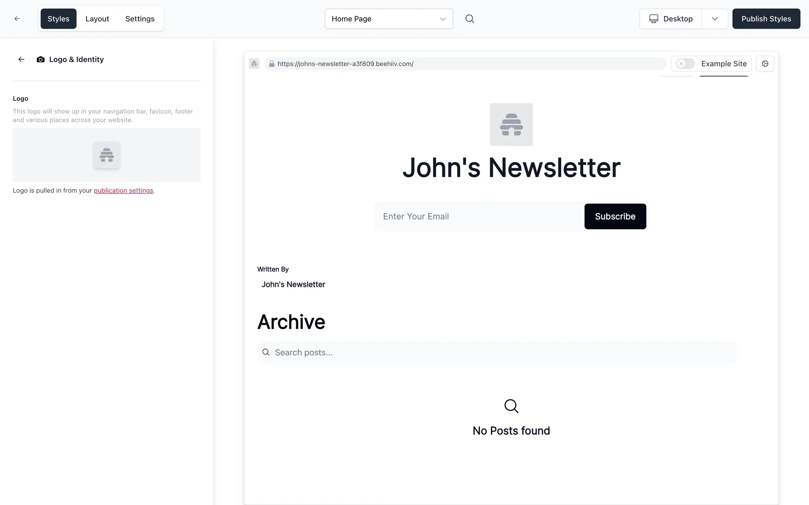Screen dimensions: 809x505
Task: Click the monitor icon on Desktop button
Action: coord(654,19)
